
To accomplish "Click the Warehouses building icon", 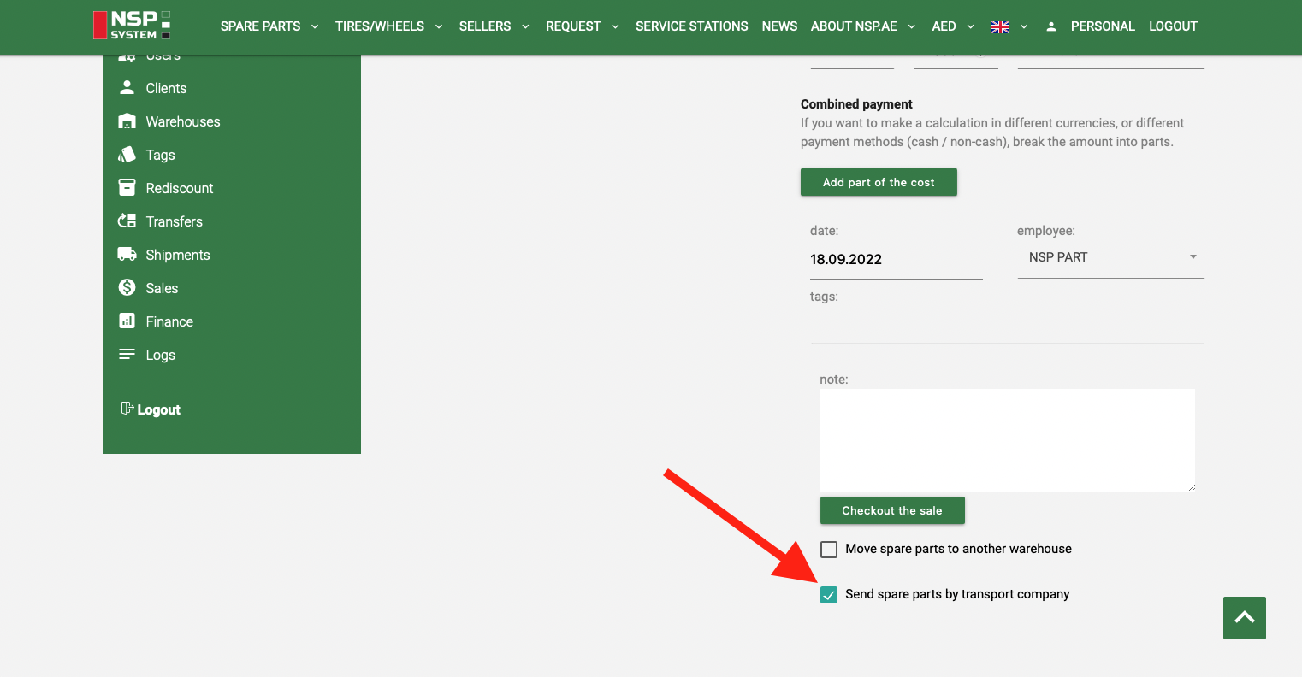I will pyautogui.click(x=127, y=121).
